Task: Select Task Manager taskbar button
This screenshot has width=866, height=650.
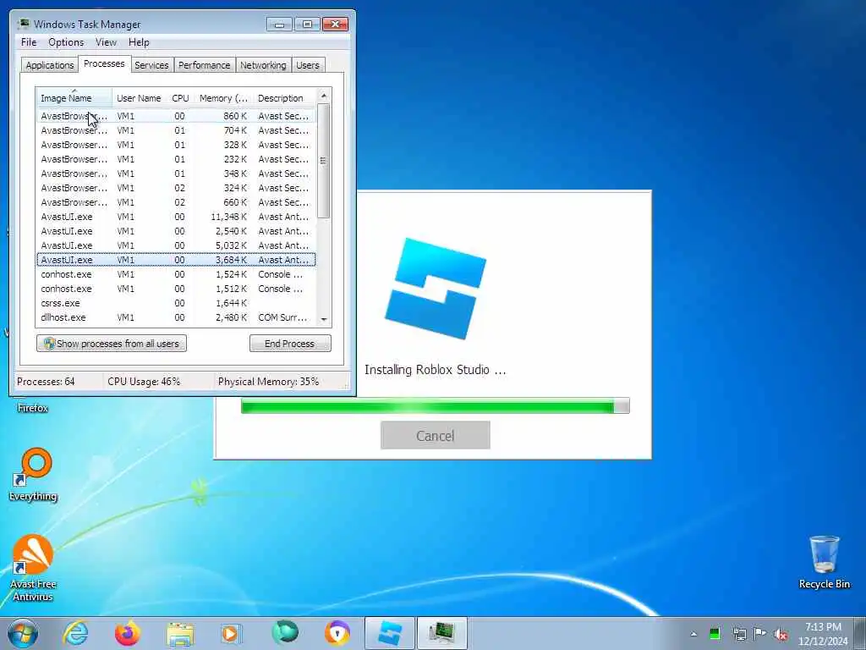Action: (442, 633)
